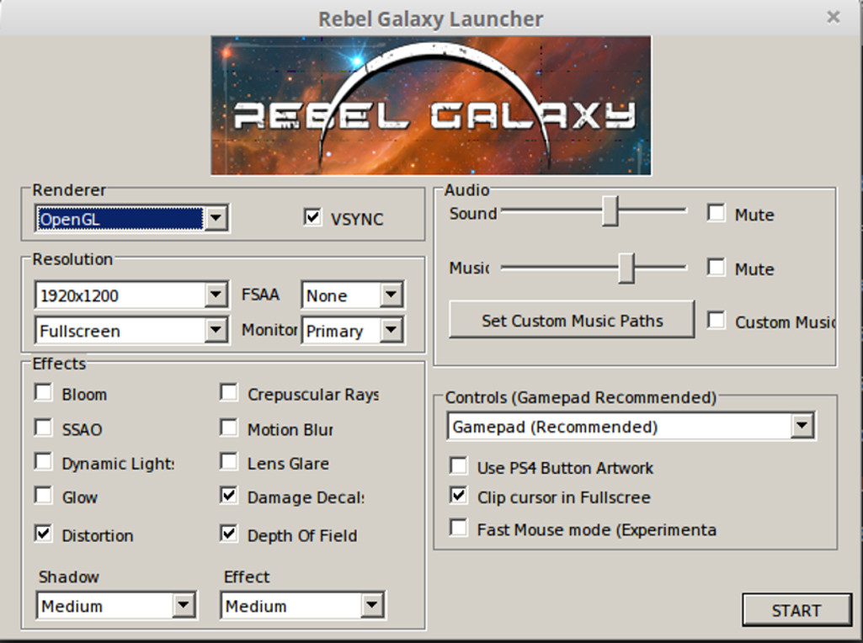Close the Rebel Galaxy Launcher window
The image size is (863, 643).
[834, 18]
